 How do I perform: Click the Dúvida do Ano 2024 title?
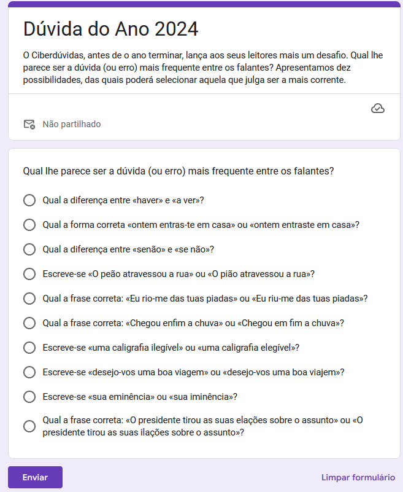coord(110,29)
